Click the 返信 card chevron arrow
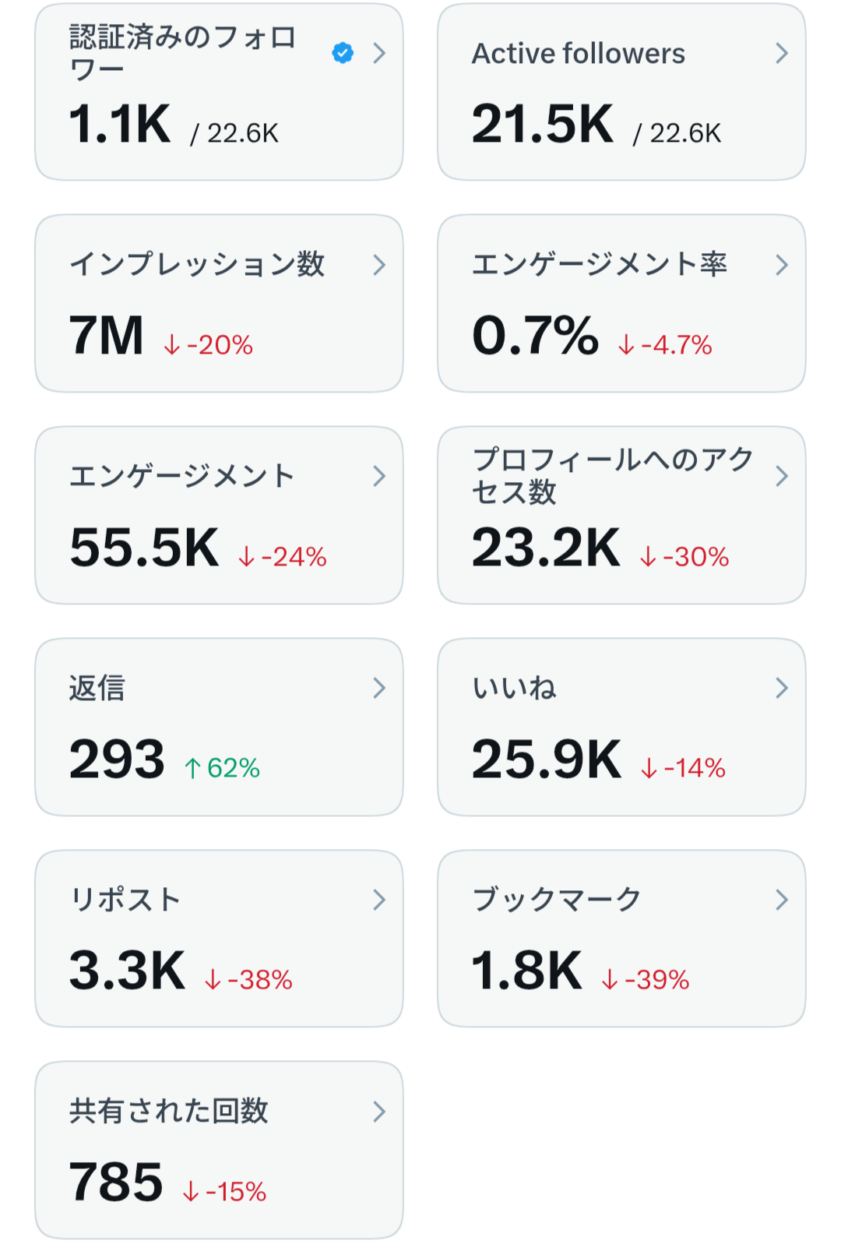Screen dimensions: 841x1251 [x=379, y=688]
